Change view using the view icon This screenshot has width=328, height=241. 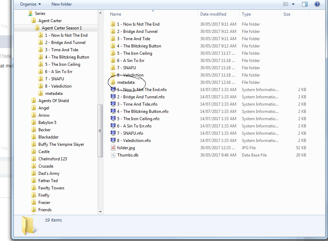point(285,4)
